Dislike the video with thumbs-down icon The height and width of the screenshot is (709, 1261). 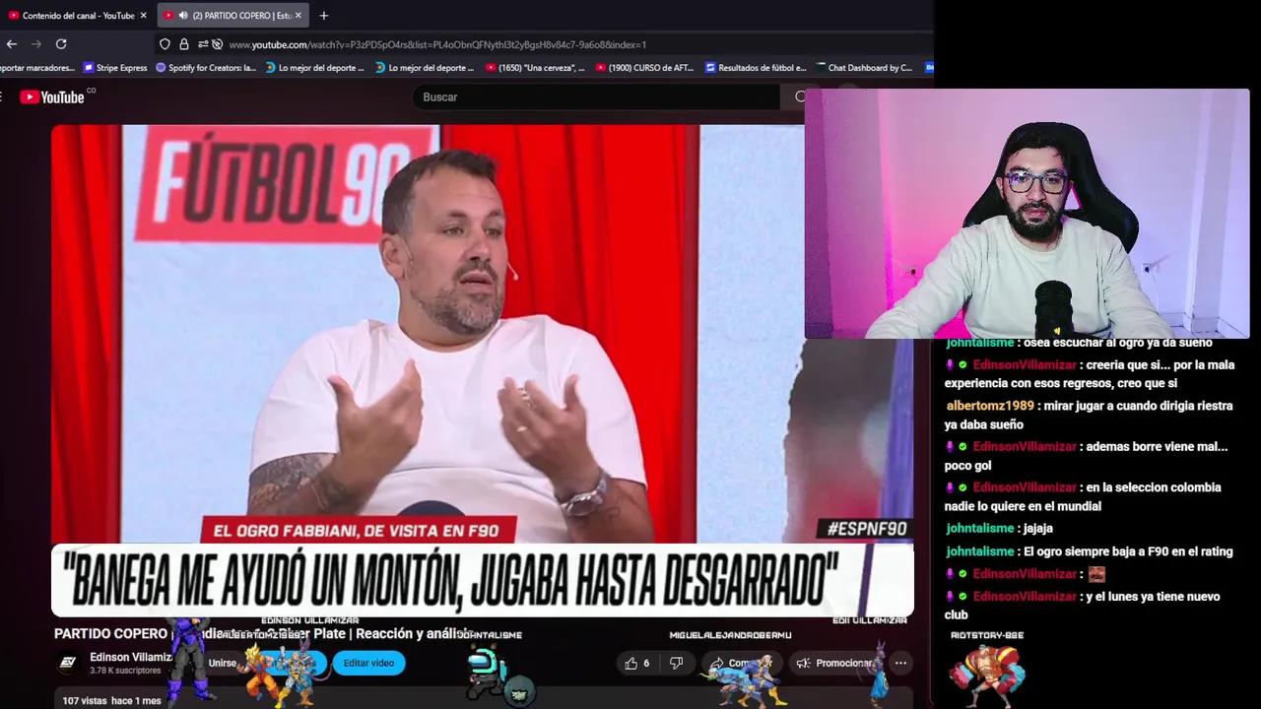pos(676,663)
